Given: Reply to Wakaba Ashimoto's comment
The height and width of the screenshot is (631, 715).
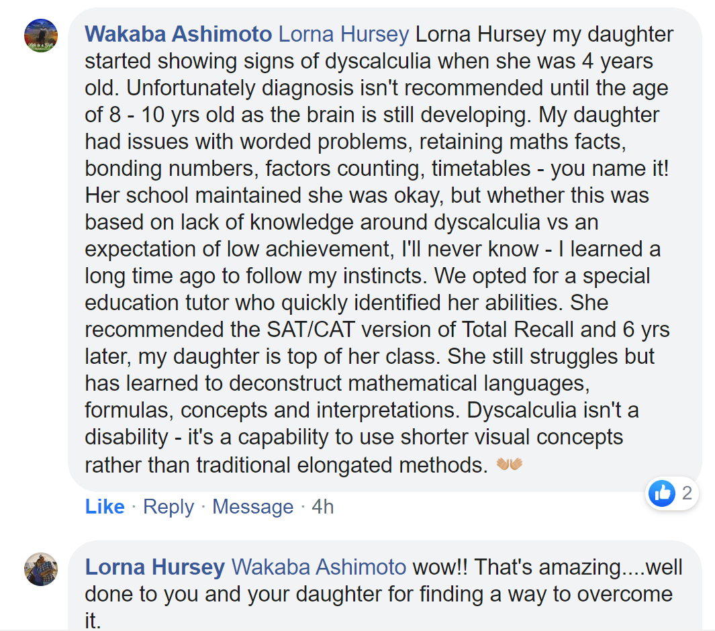Looking at the screenshot, I should (x=169, y=507).
